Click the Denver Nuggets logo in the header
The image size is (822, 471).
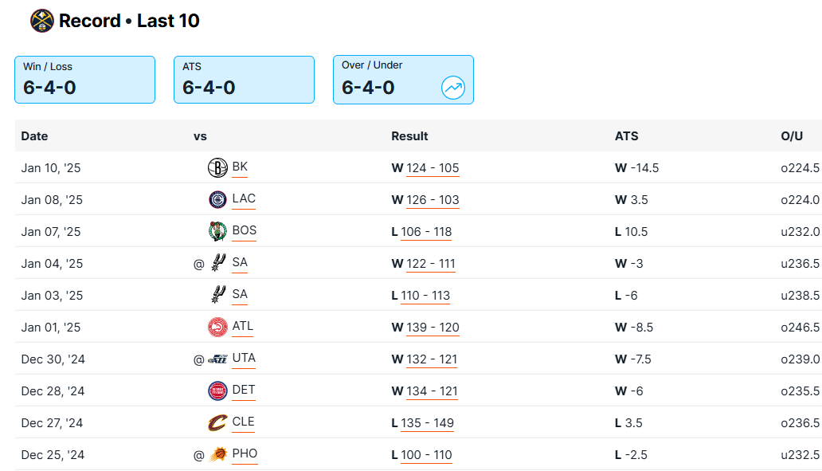click(x=41, y=21)
